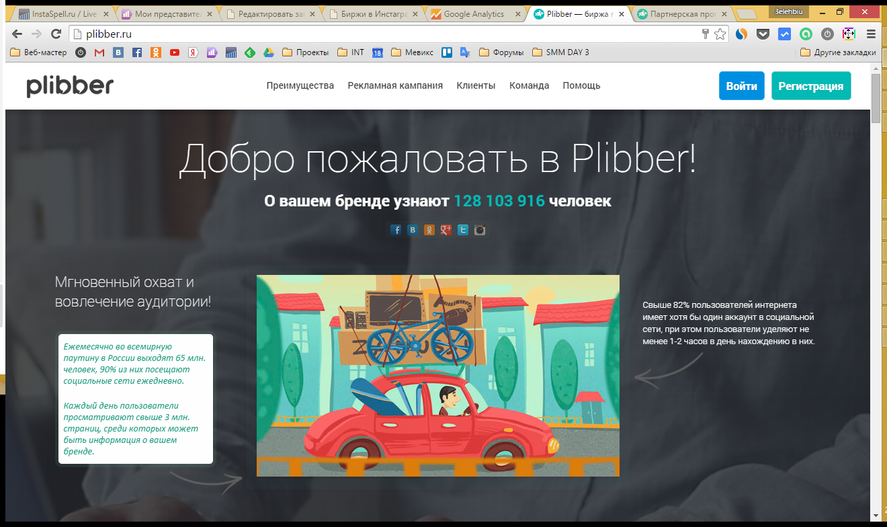The height and width of the screenshot is (527, 887).
Task: Open the Преимущества menu item
Action: tap(300, 85)
